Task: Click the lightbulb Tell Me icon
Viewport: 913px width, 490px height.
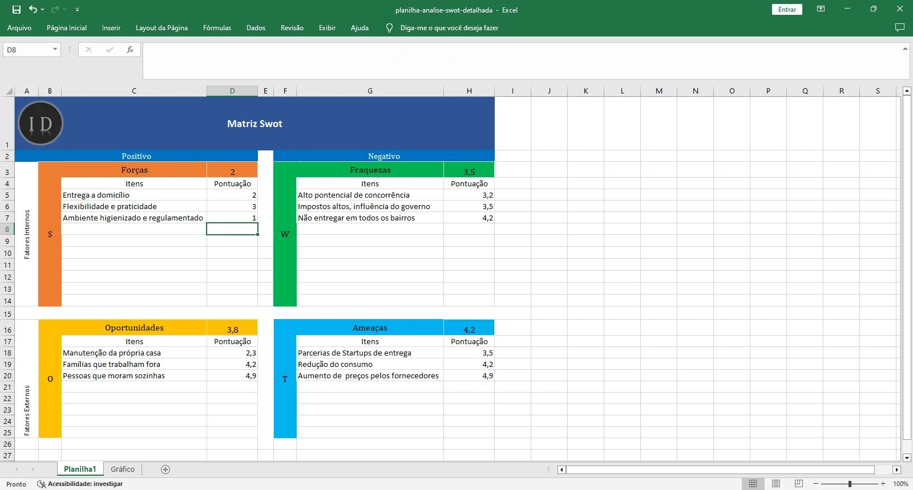Action: 389,28
